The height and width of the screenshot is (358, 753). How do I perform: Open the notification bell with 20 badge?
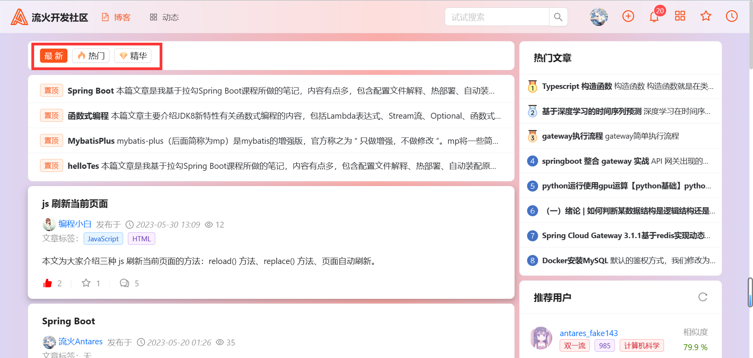[654, 16]
